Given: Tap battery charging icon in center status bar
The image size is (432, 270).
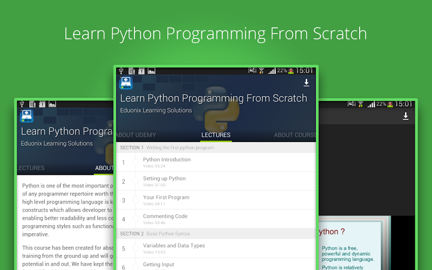Looking at the screenshot, I should tap(291, 71).
